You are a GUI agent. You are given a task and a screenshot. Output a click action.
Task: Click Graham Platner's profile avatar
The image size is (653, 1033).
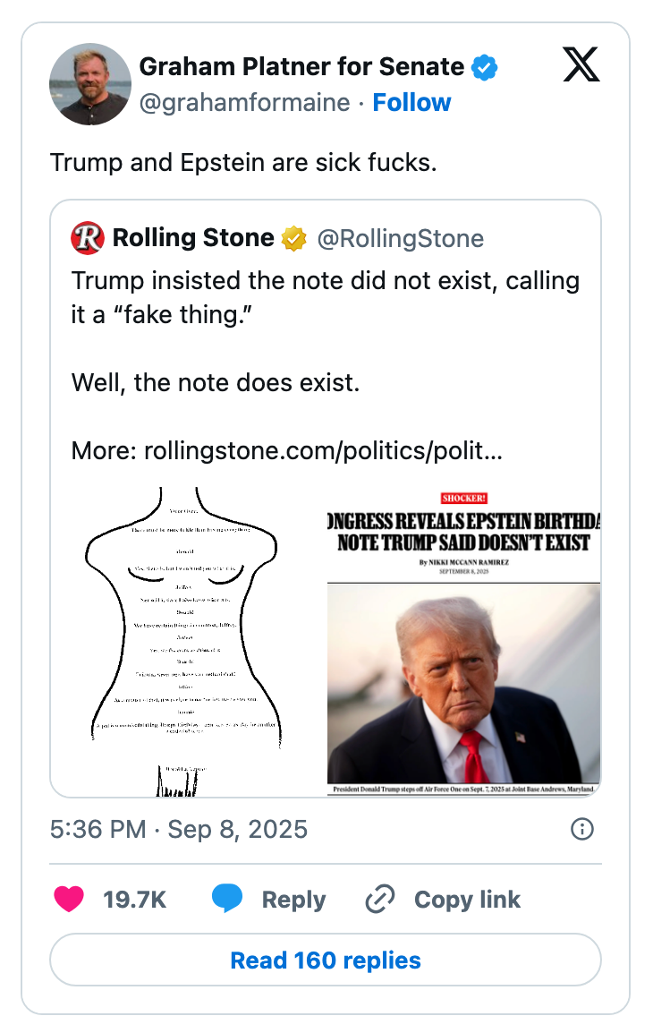90,83
